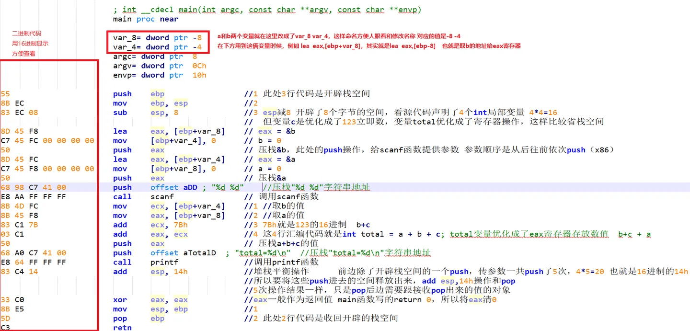Select 'mov [ebp+var_8], 0' instruction
Viewport: 690px width, 331px height.
pyautogui.click(x=164, y=169)
